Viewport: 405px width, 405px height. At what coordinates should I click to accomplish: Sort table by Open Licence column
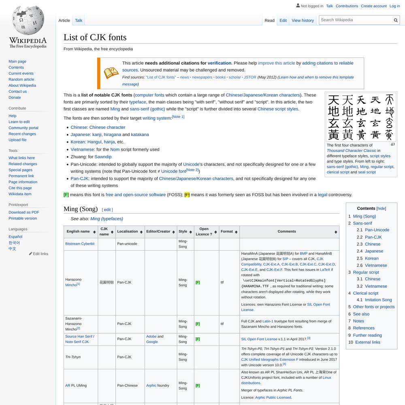[x=216, y=232]
